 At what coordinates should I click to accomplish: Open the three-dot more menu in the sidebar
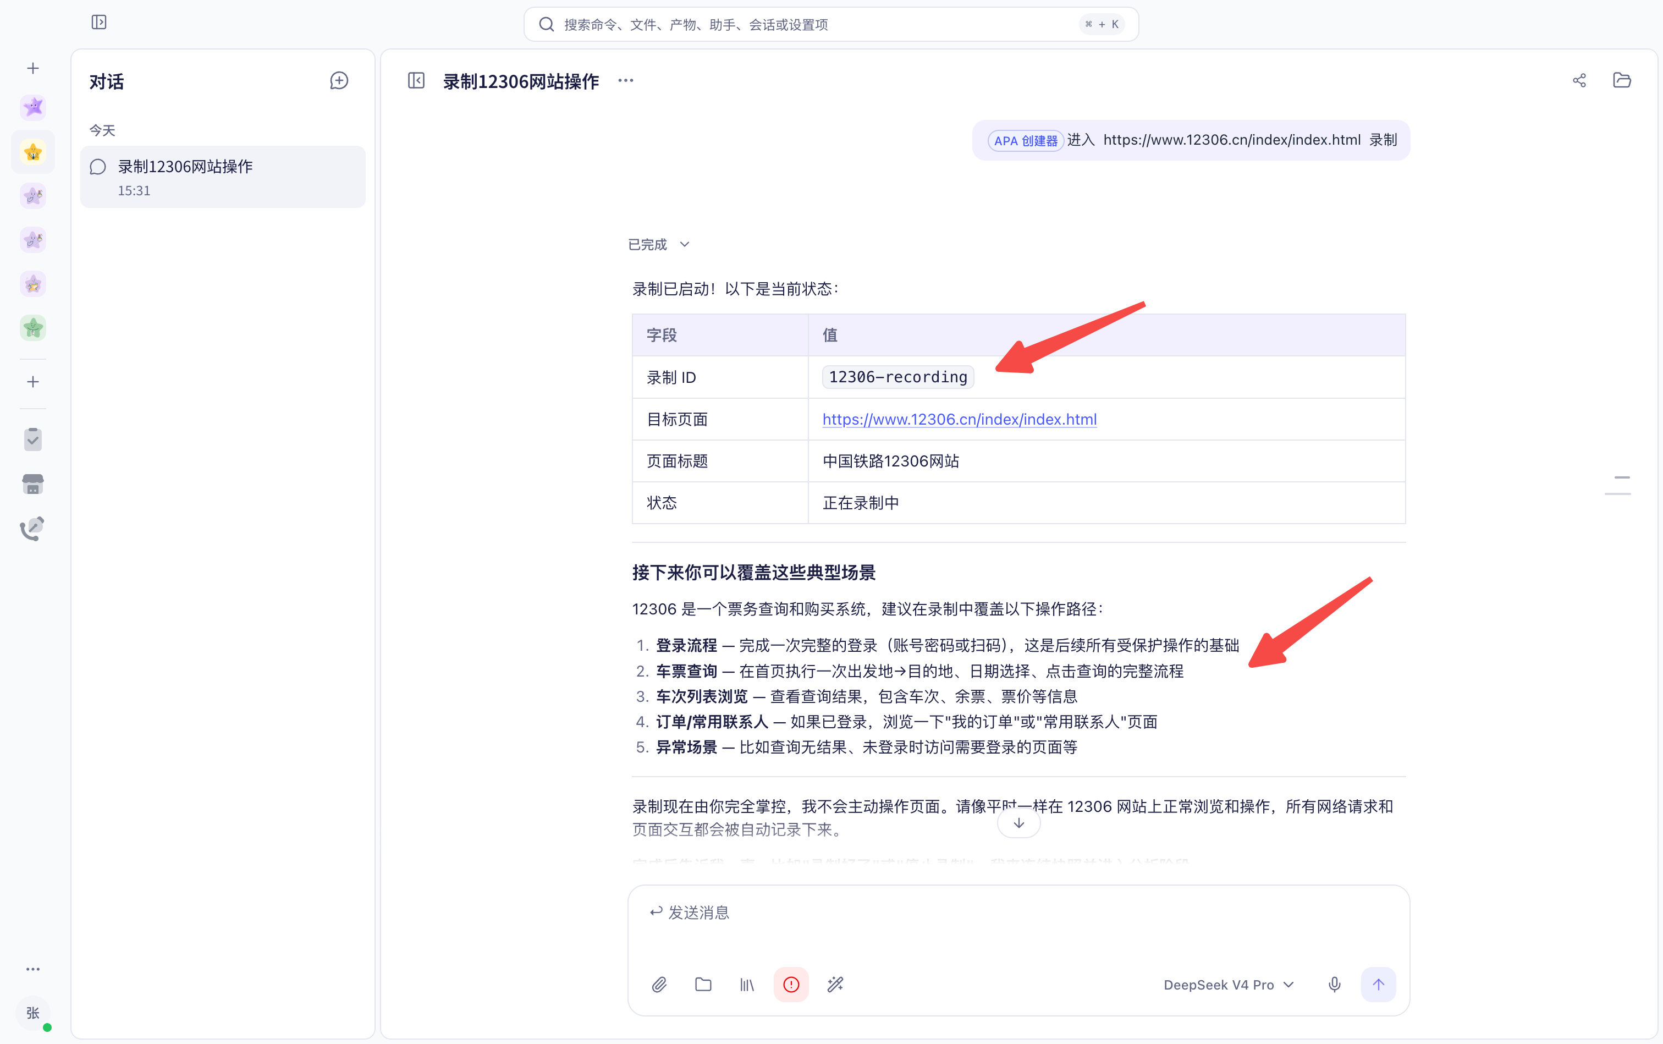point(33,969)
